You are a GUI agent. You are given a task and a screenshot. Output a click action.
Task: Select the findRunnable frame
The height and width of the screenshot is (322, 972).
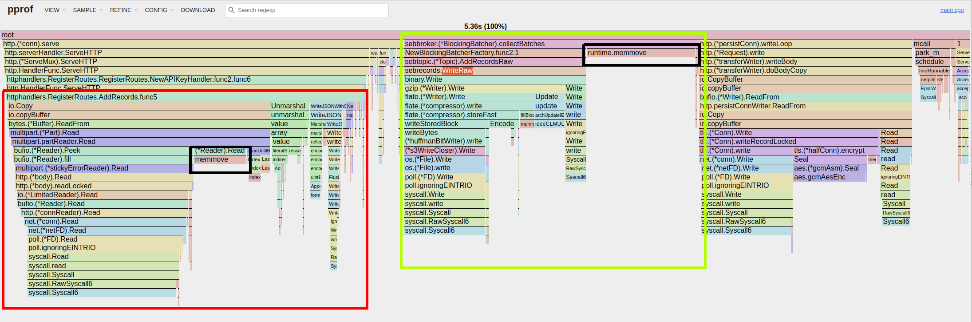(x=935, y=71)
